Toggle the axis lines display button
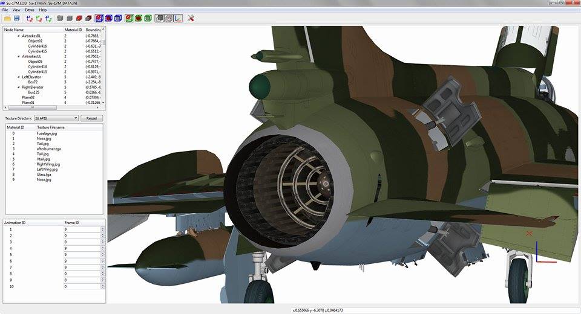Image resolution: width=581 pixels, height=314 pixels. click(178, 18)
